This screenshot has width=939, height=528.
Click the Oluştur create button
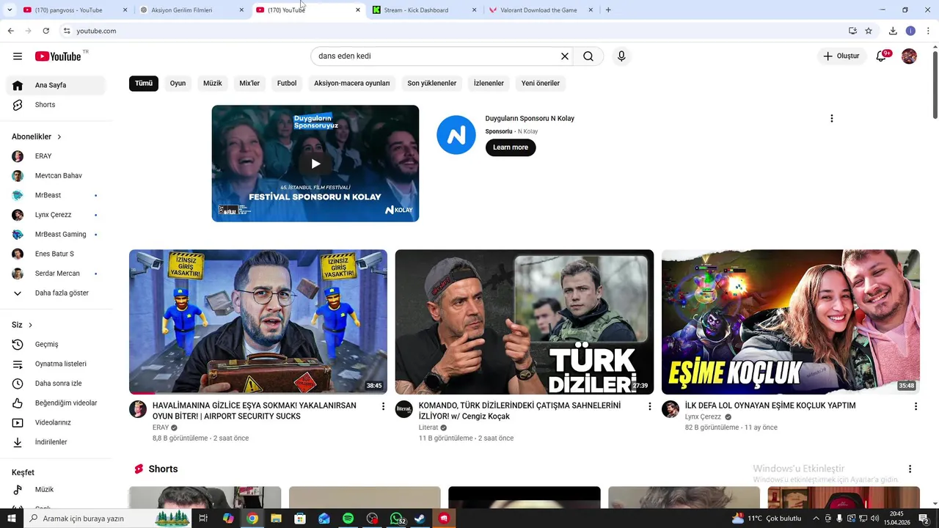click(841, 56)
